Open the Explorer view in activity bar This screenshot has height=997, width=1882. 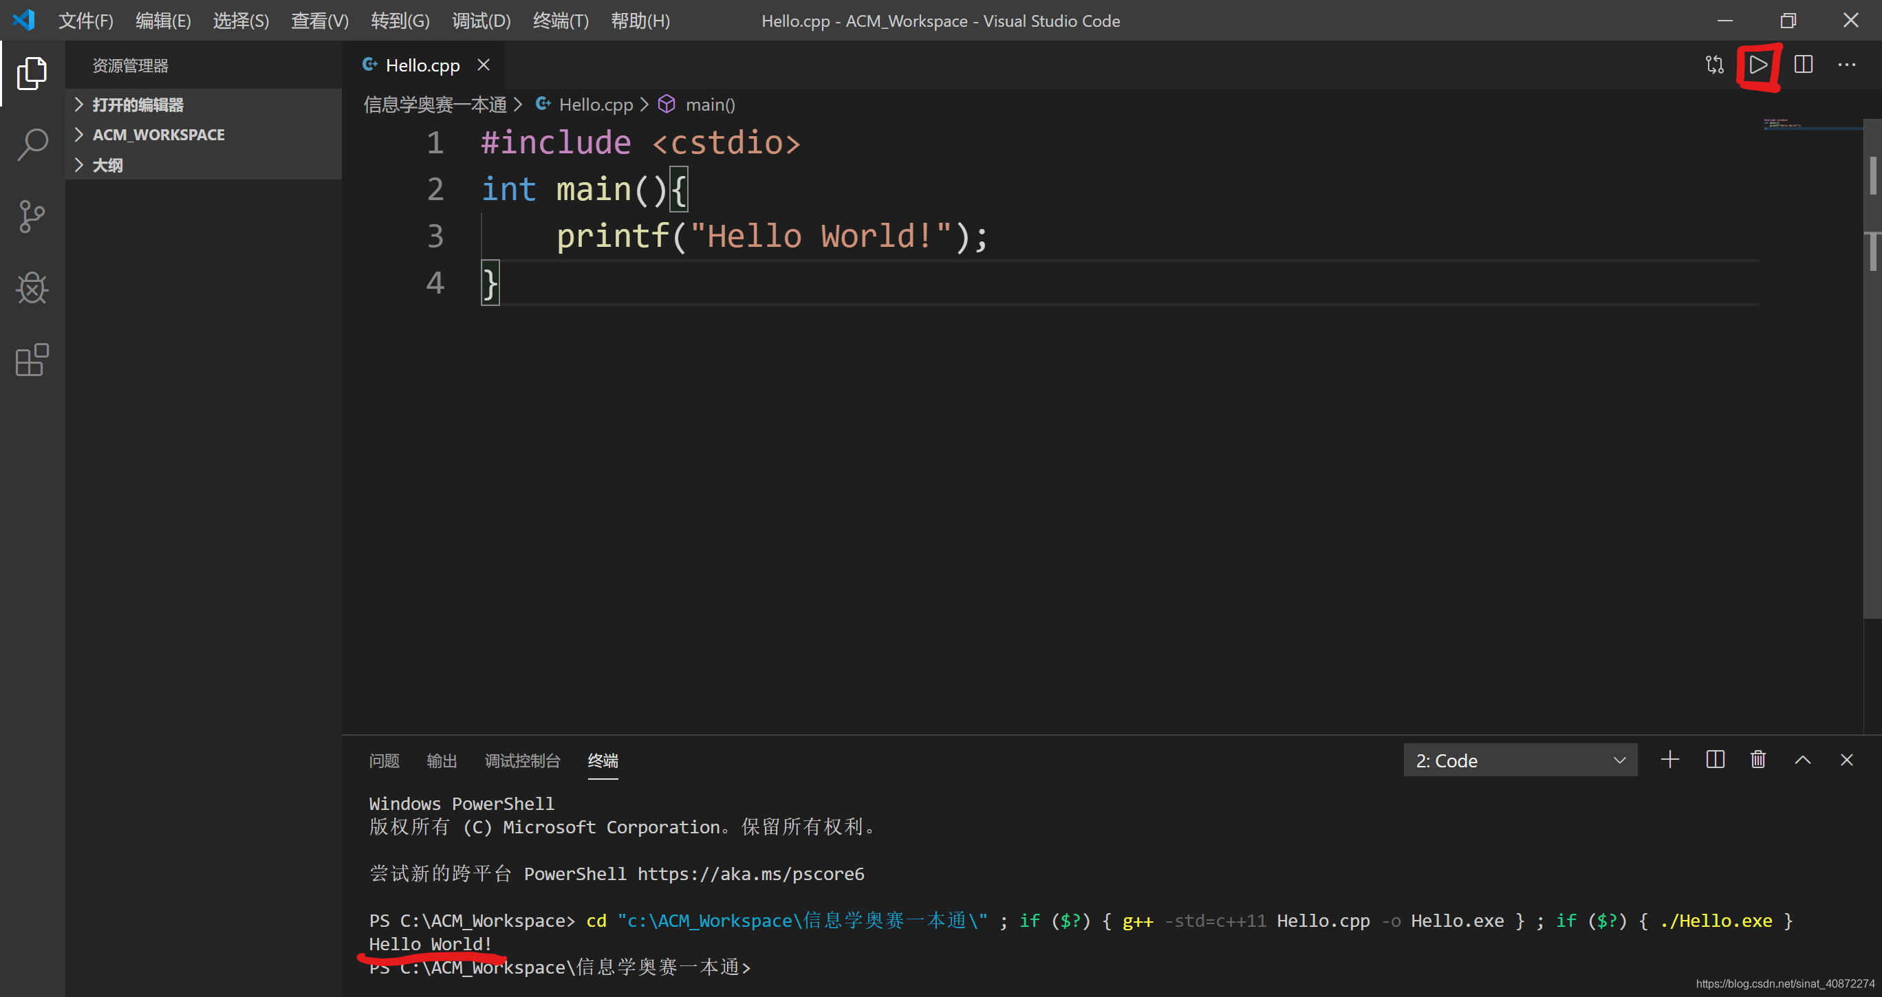(x=32, y=73)
